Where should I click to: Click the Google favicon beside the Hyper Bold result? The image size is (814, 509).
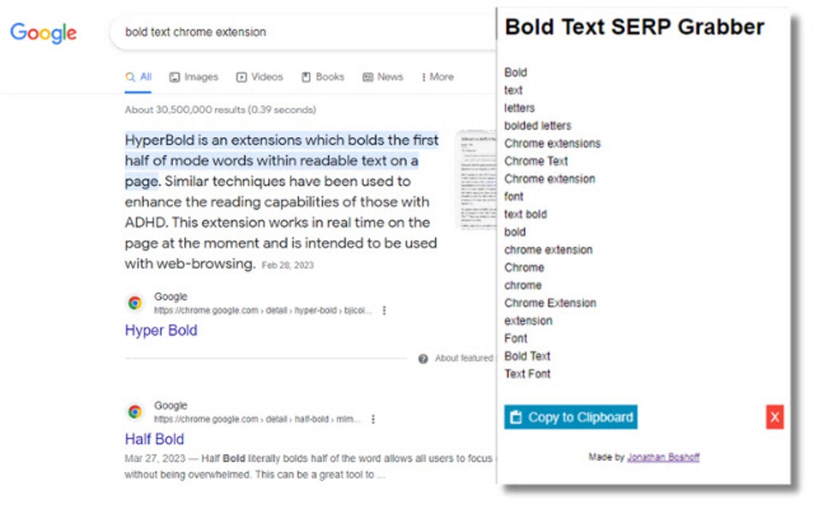point(134,302)
